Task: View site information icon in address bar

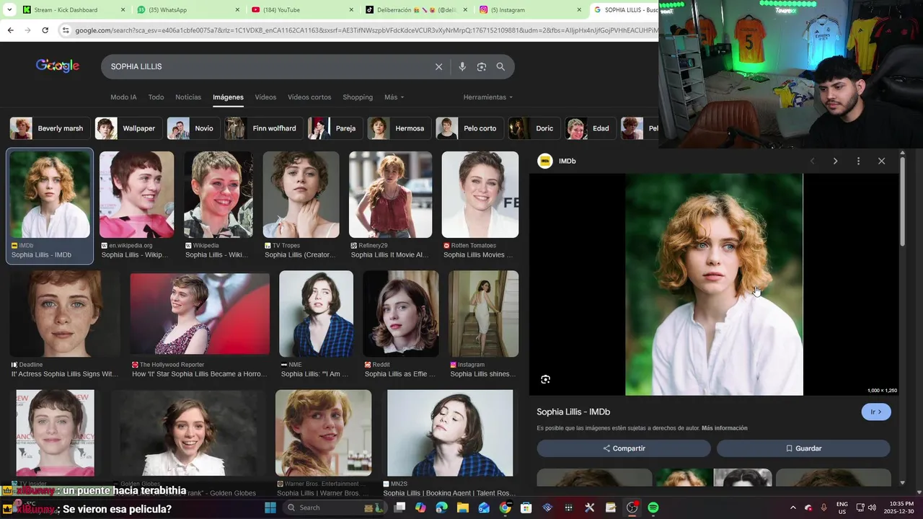Action: tap(66, 30)
